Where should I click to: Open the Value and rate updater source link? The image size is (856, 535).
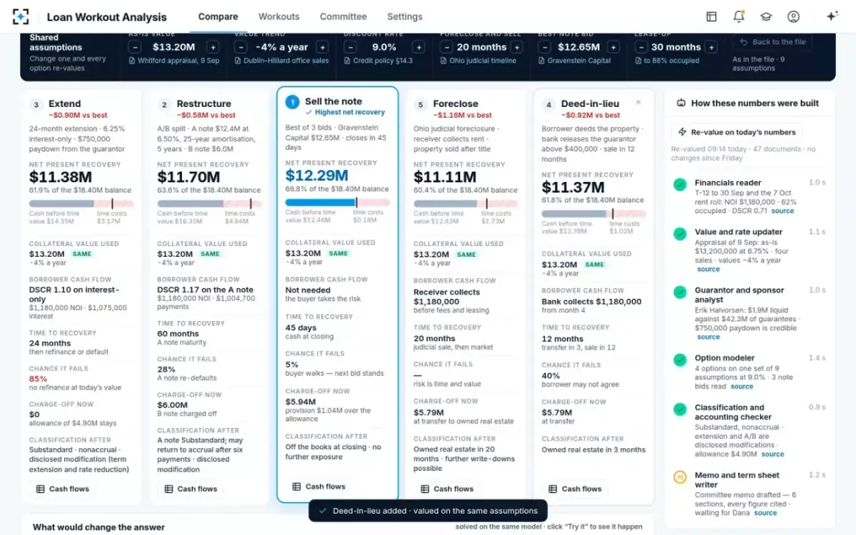[708, 270]
